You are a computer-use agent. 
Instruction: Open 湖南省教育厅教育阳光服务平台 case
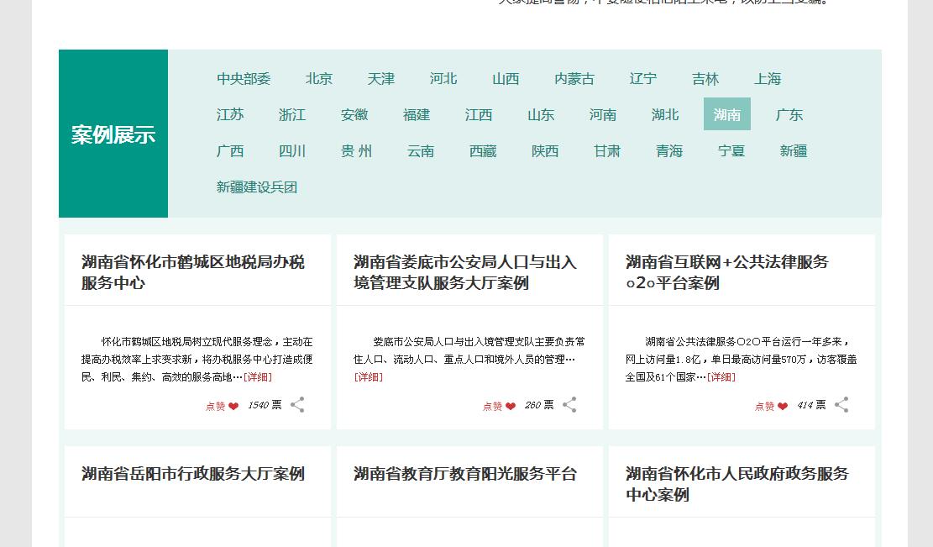click(x=465, y=474)
